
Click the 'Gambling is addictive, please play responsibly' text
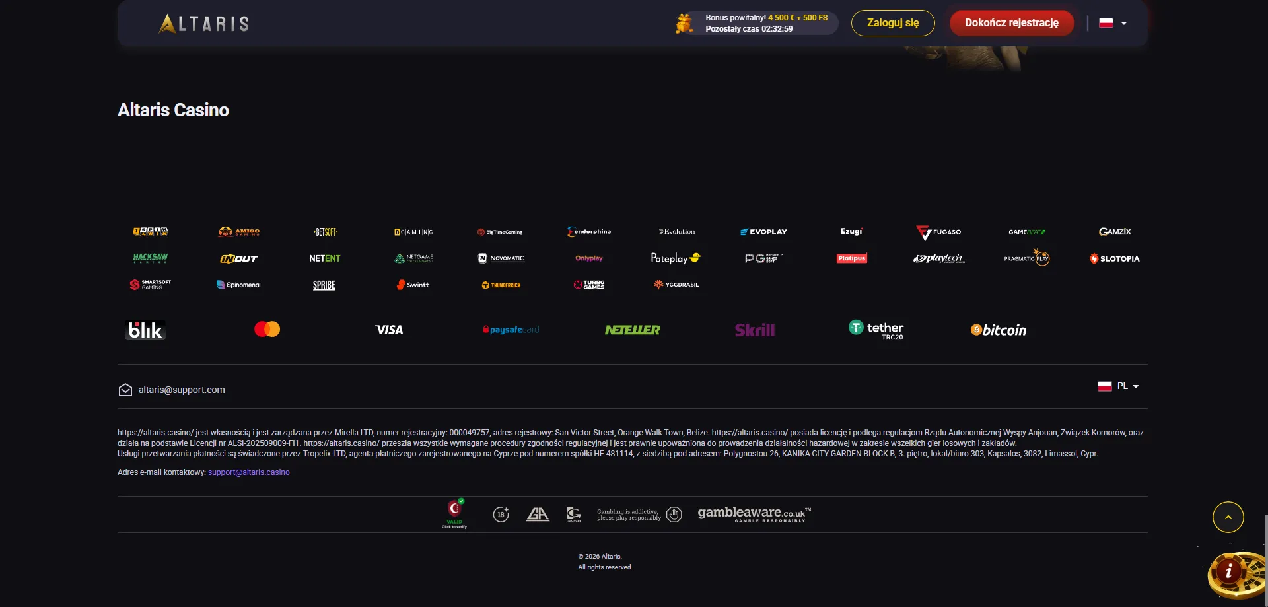pos(629,515)
